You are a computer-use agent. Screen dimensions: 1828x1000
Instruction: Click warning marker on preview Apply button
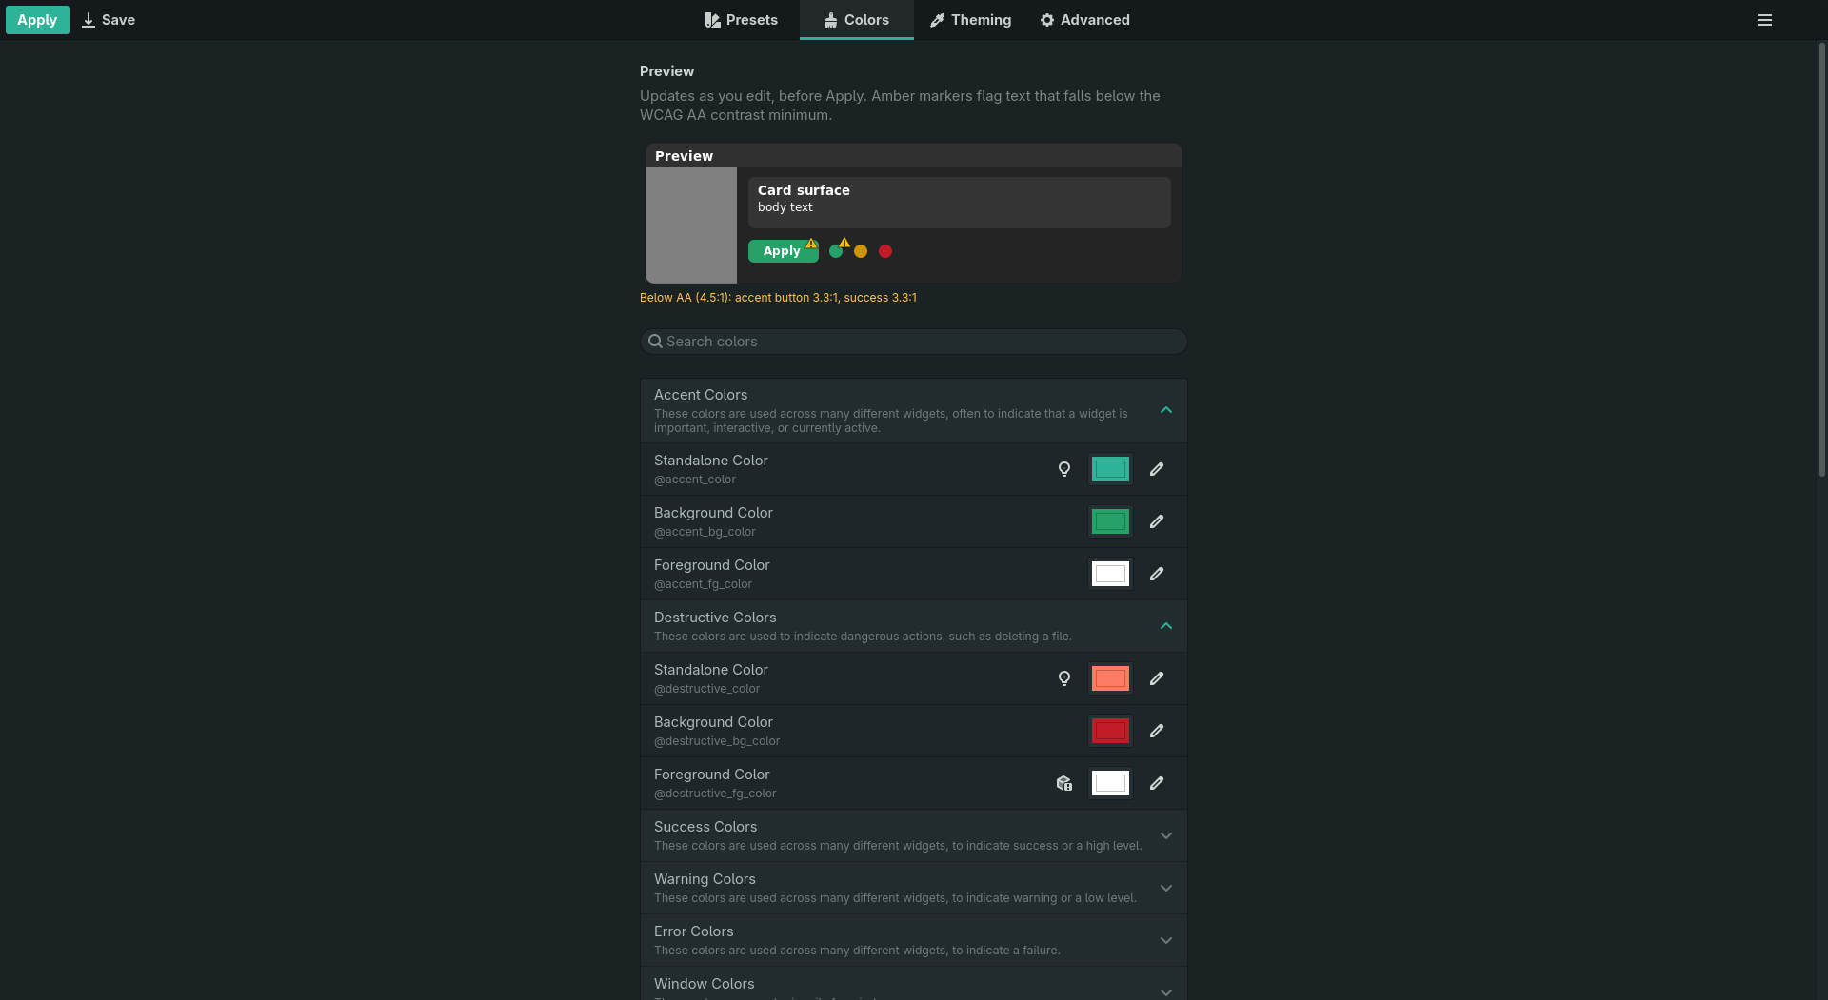pos(811,244)
